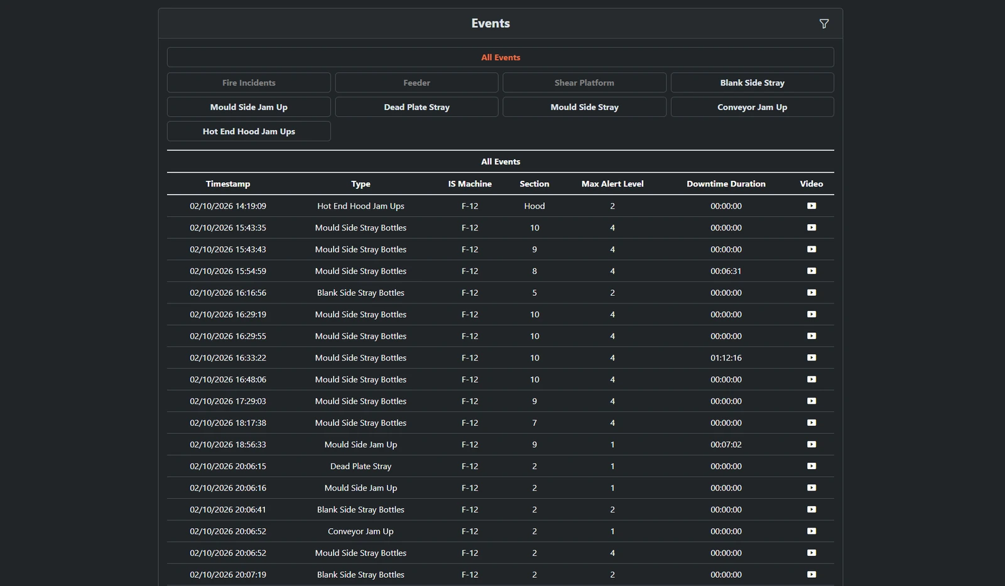
Task: Show Dead Plate Stray events
Action: 416,107
